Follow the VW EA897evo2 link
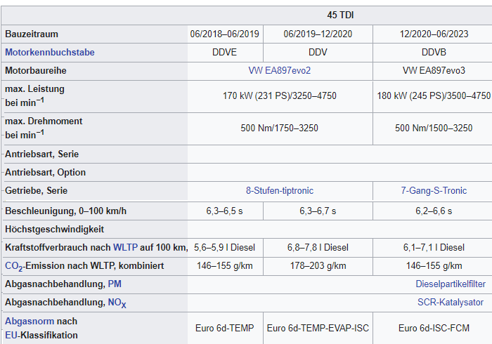The height and width of the screenshot is (344, 492). coord(279,70)
